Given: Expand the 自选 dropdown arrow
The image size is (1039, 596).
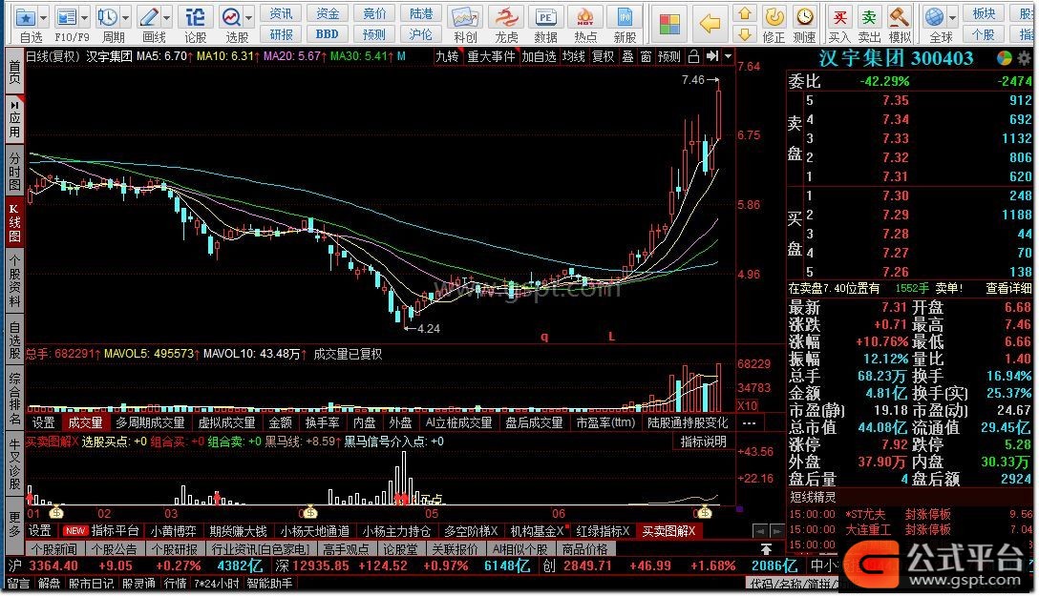Looking at the screenshot, I should pos(44,18).
